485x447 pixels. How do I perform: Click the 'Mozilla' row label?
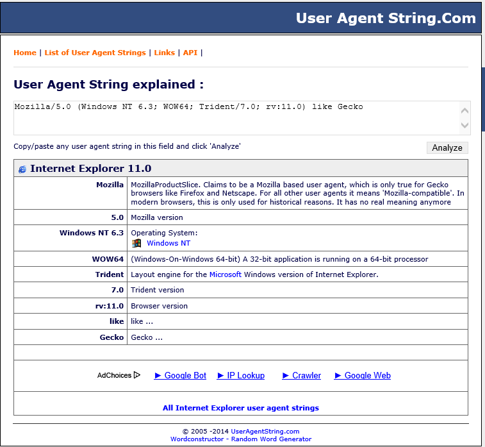(x=110, y=185)
